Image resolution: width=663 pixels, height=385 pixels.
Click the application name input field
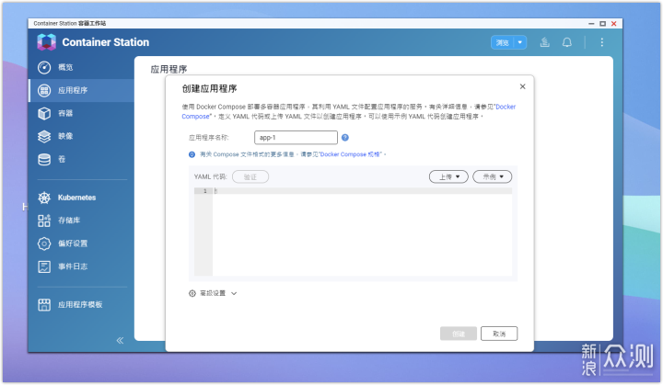point(296,138)
